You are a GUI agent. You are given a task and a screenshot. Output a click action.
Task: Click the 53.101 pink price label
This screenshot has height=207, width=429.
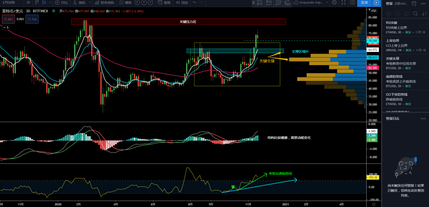(x=373, y=68)
